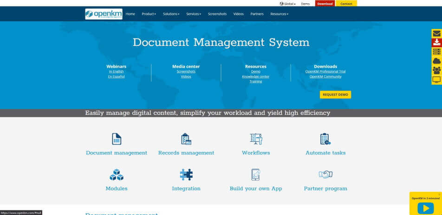This screenshot has width=442, height=215.
Task: Click the yellow Contact button
Action: tap(346, 4)
